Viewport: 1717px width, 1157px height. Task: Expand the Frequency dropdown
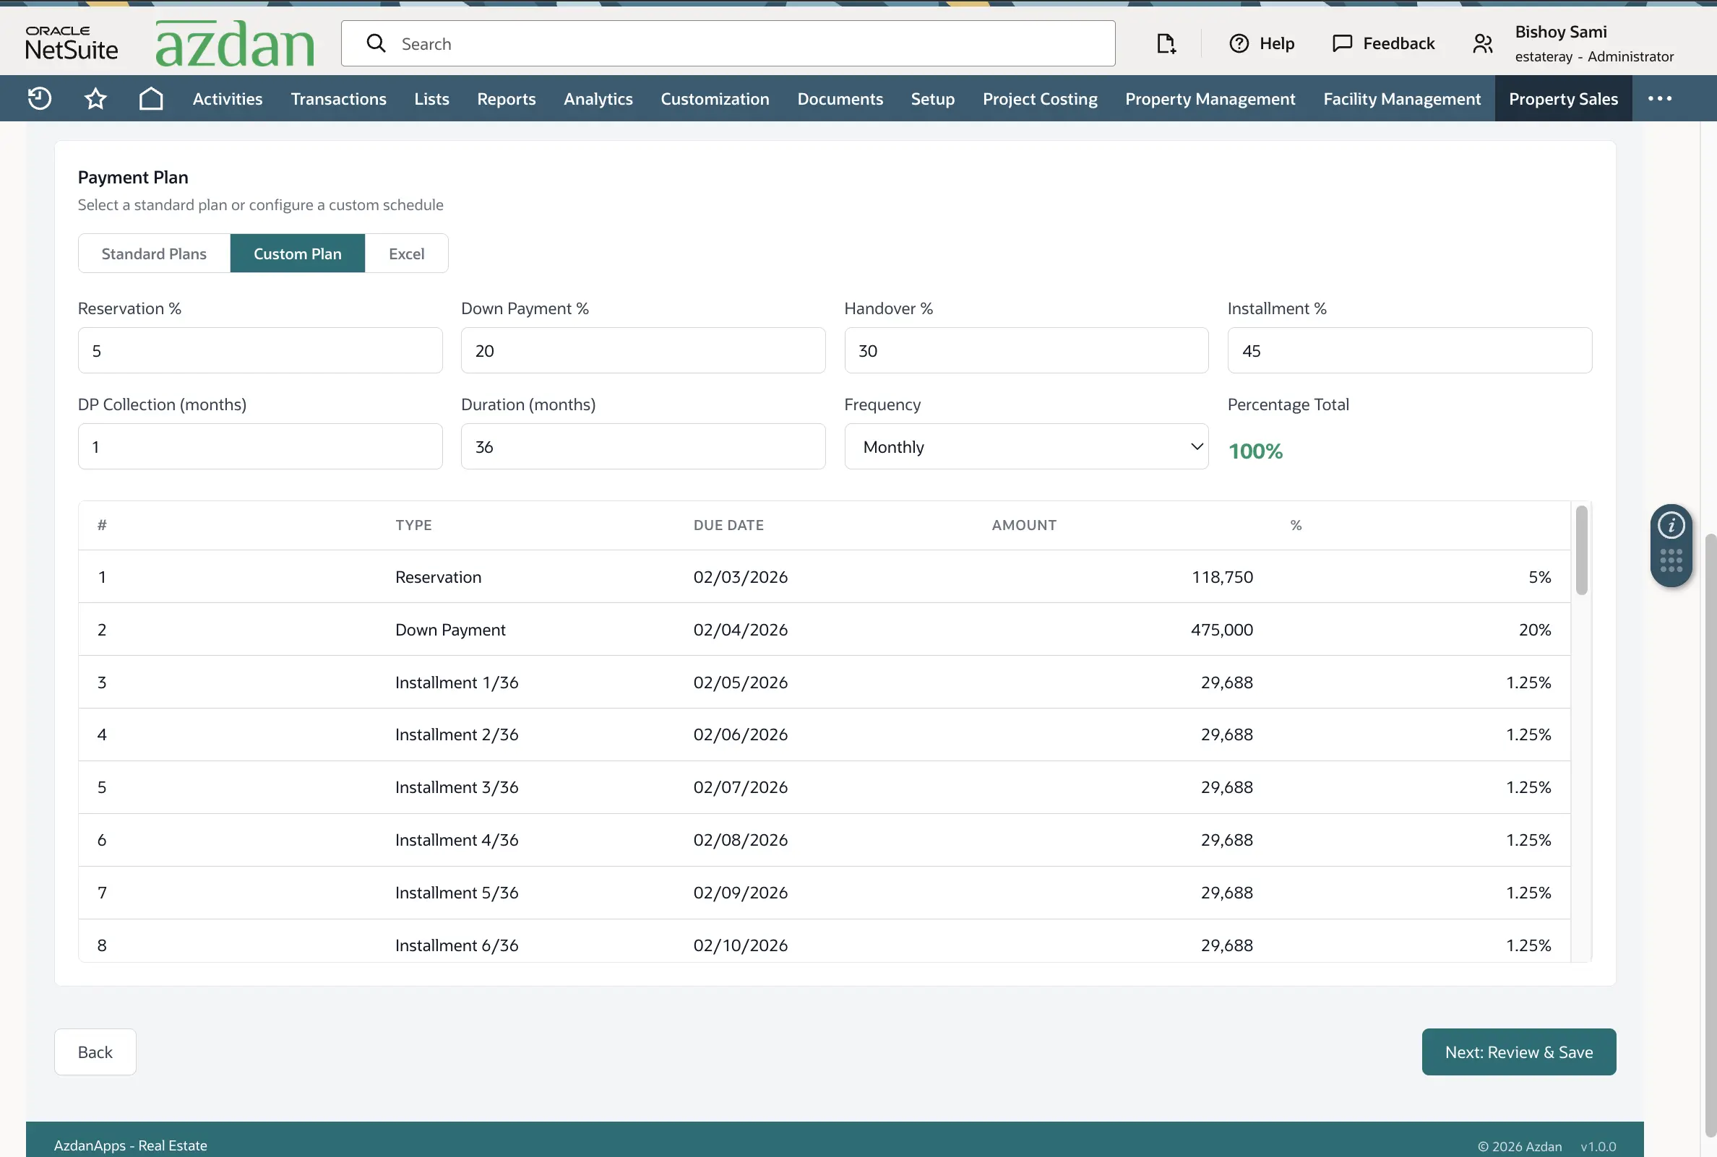[x=1026, y=446]
